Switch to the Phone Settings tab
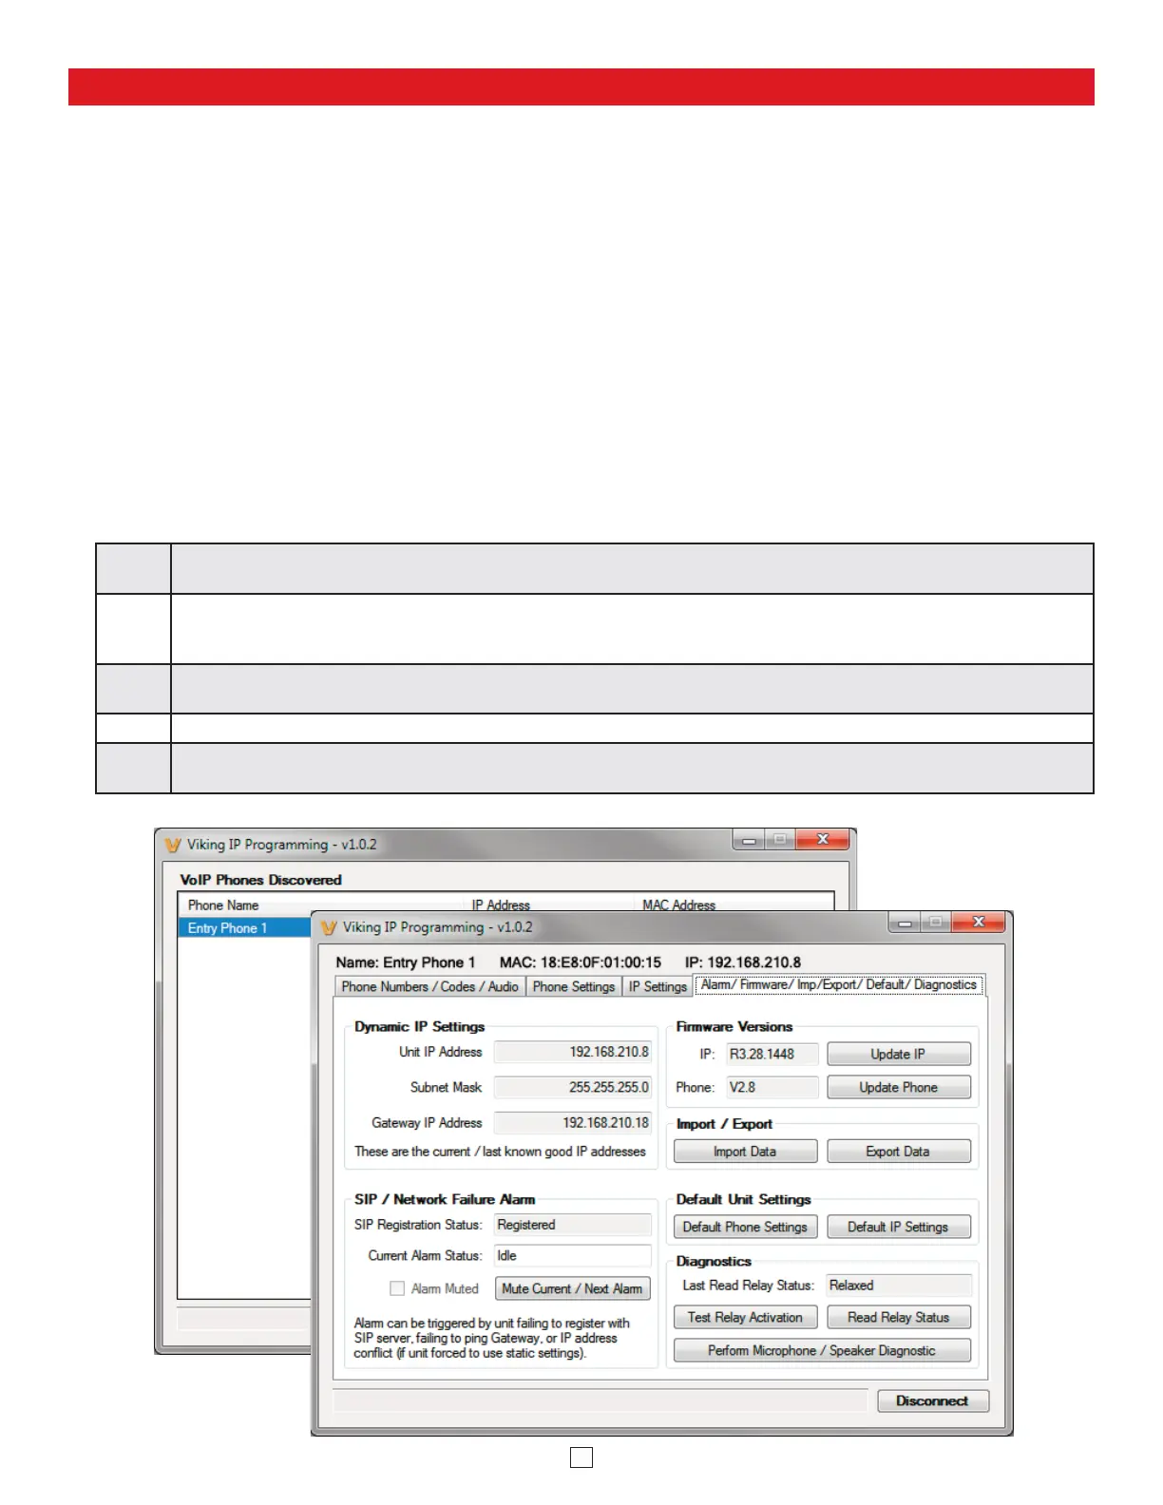1163x1505 pixels. (x=574, y=986)
